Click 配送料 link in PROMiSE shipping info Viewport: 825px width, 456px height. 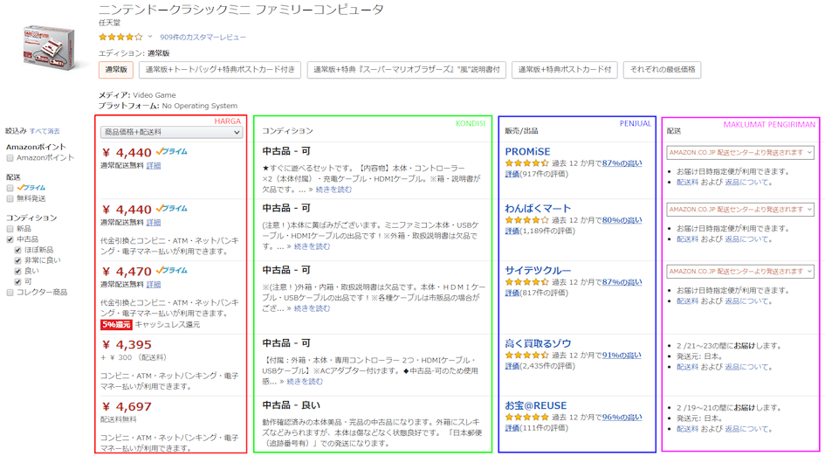pyautogui.click(x=687, y=183)
